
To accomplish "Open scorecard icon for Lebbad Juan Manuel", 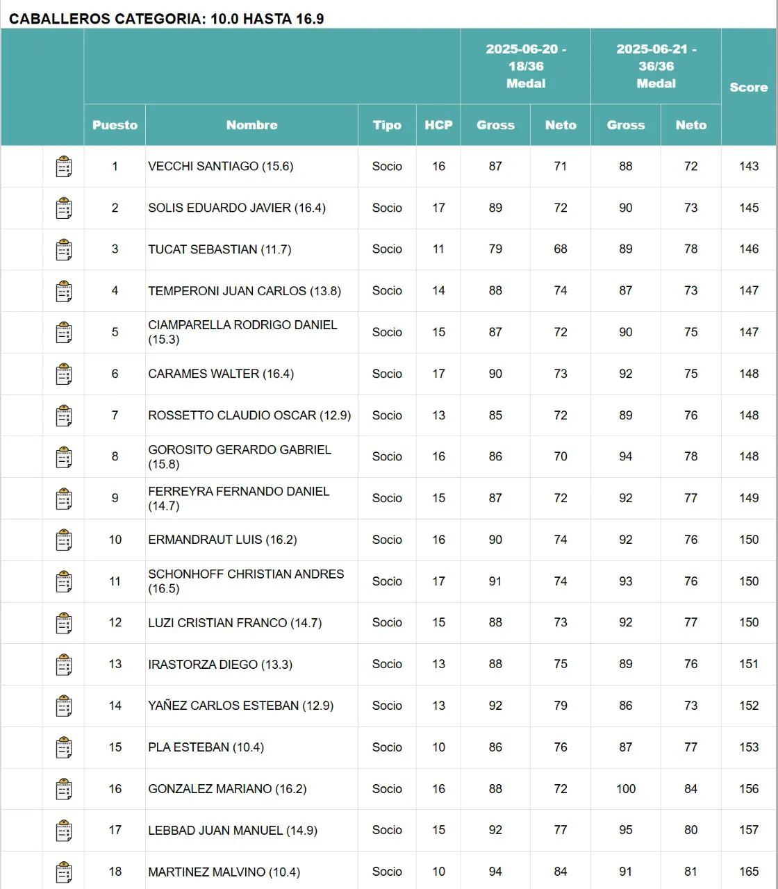I will pos(64,831).
